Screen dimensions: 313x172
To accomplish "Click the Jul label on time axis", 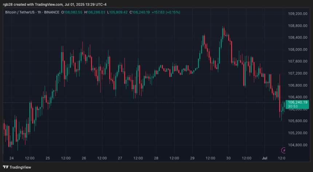I will point(265,158).
